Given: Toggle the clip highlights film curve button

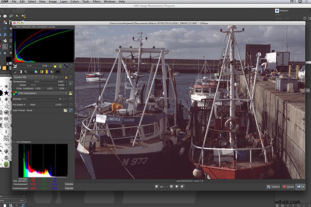Looking at the screenshot, I should coord(60,66).
